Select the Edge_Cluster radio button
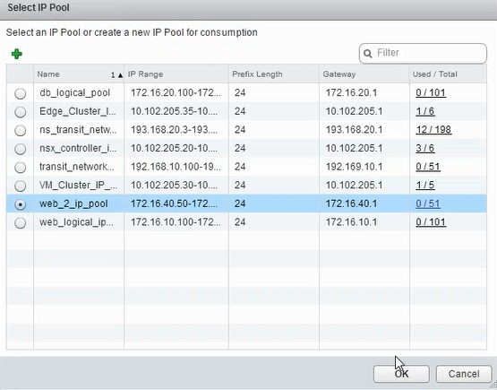Image resolution: width=497 pixels, height=390 pixels. tap(21, 112)
